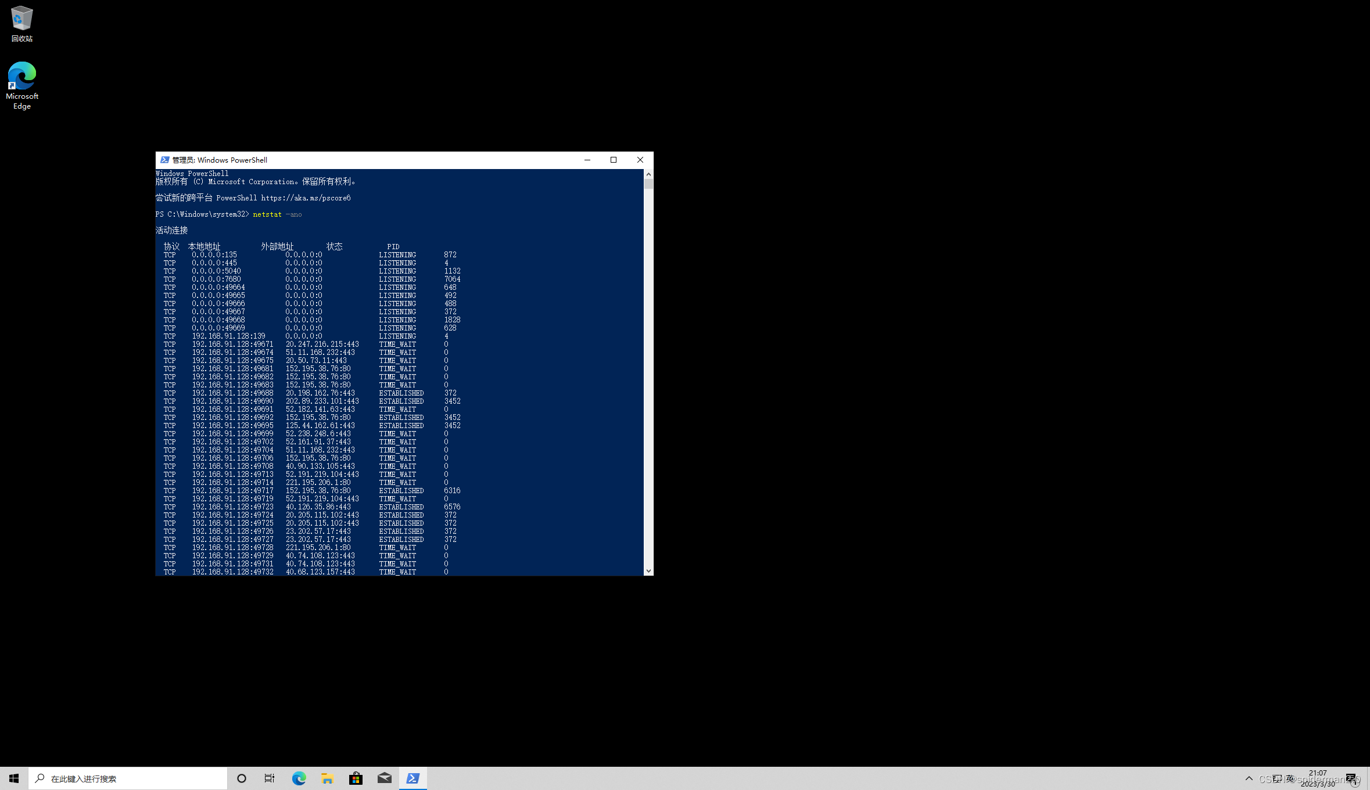Viewport: 1370px width, 790px height.
Task: Open Microsoft Store taskbar icon
Action: pyautogui.click(x=356, y=778)
